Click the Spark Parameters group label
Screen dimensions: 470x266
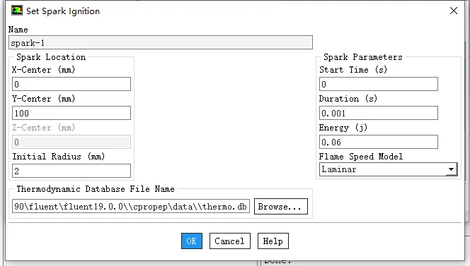(363, 56)
